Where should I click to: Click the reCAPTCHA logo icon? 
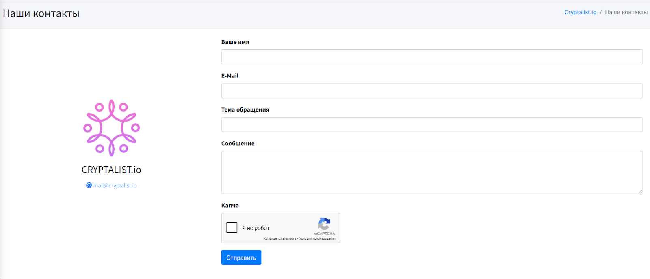point(324,224)
